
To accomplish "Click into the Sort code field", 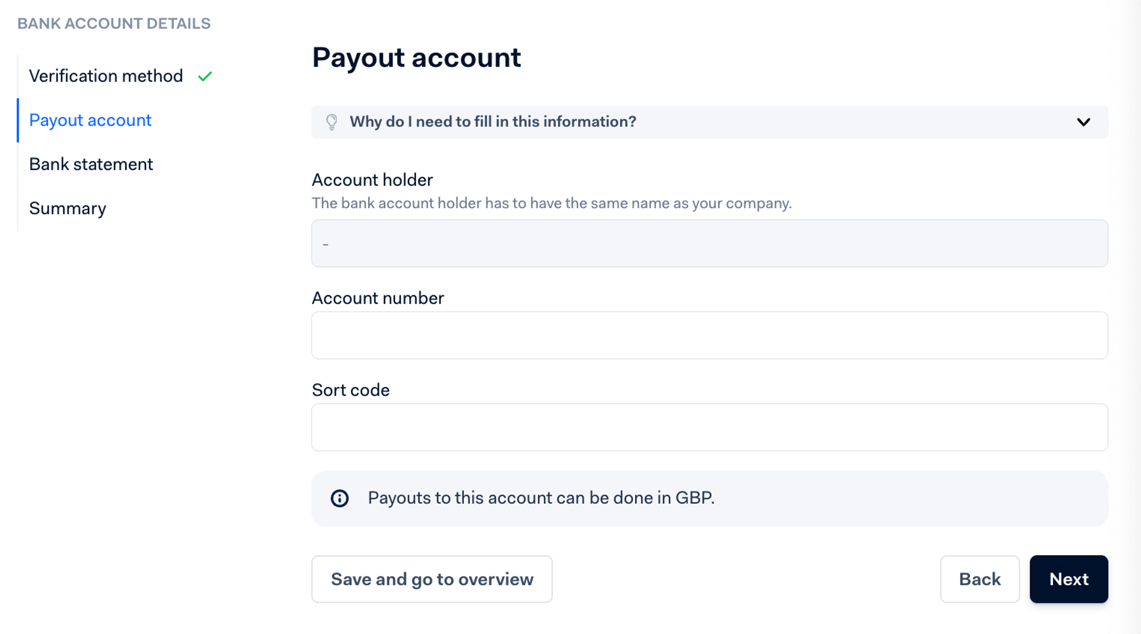I will [709, 427].
